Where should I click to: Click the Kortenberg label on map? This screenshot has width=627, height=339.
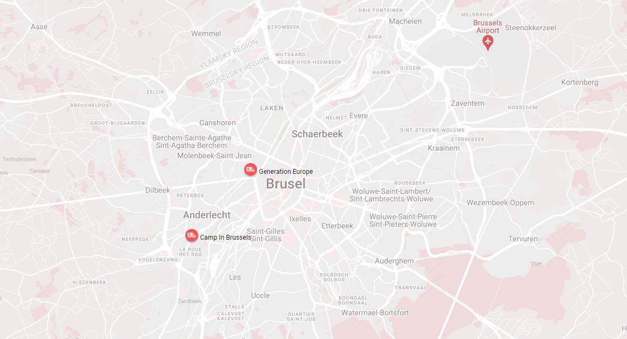579,83
